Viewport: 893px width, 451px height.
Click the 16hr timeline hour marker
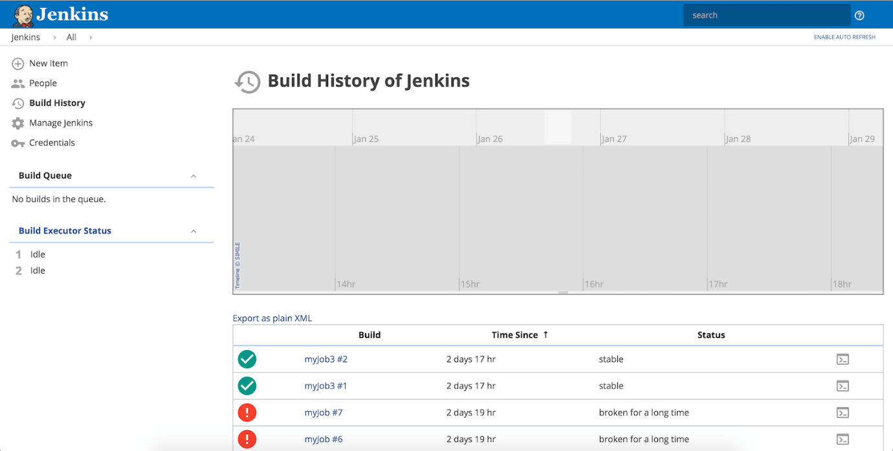click(x=594, y=284)
